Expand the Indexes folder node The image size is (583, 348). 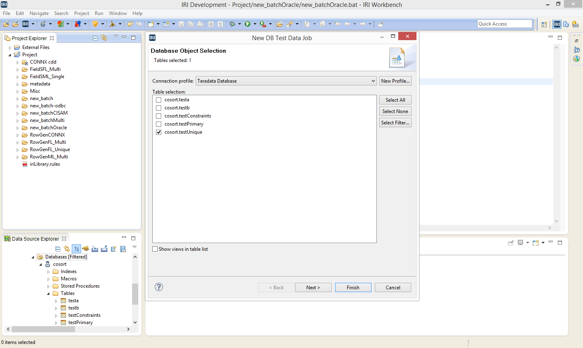click(49, 272)
